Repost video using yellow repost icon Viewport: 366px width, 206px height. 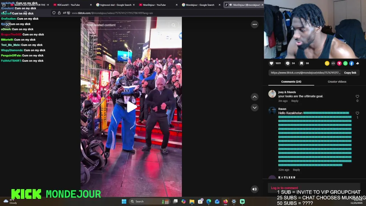[x=327, y=63]
